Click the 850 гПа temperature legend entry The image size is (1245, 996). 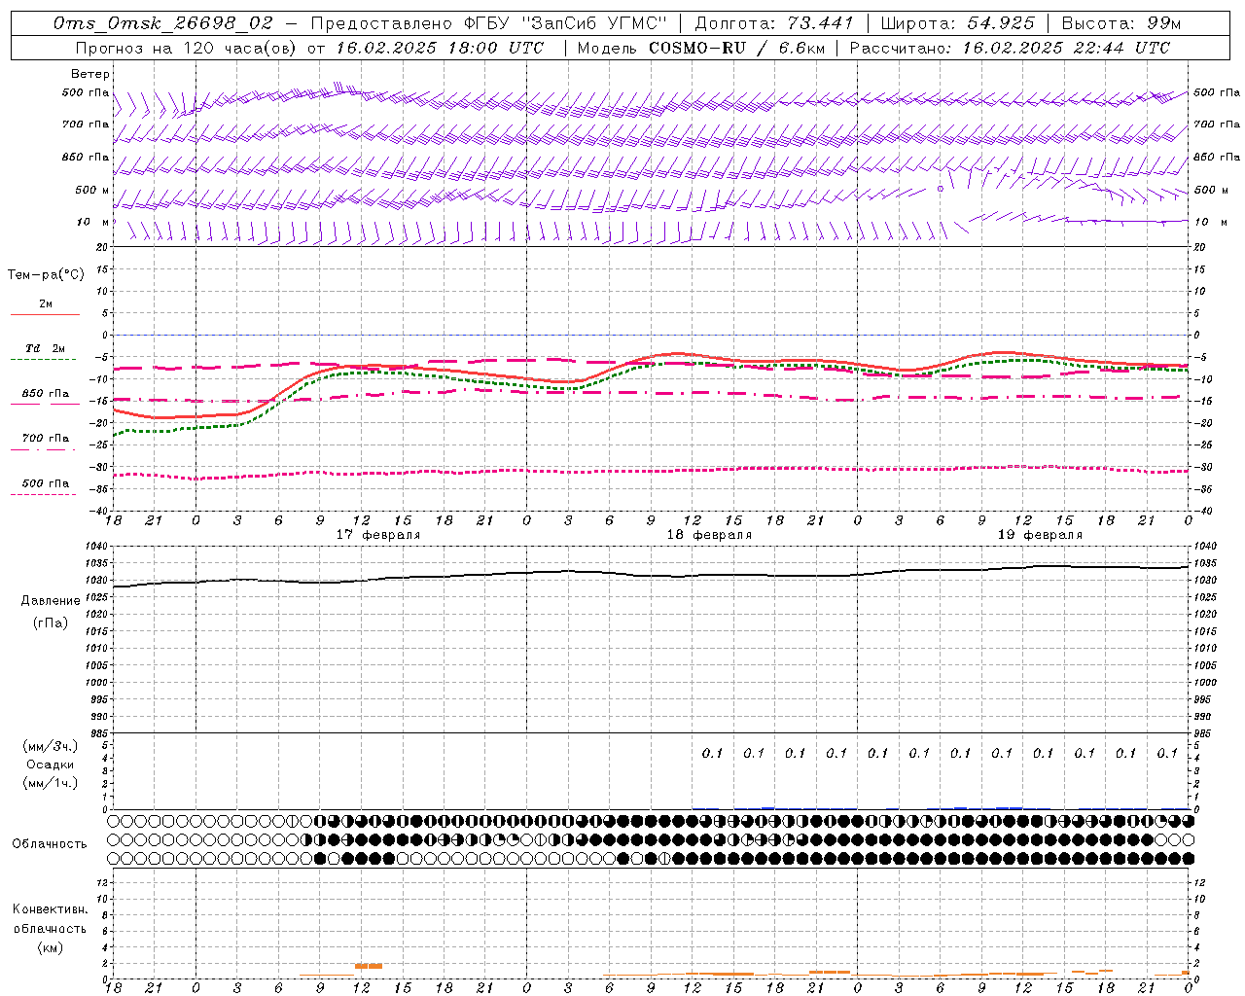click(46, 394)
